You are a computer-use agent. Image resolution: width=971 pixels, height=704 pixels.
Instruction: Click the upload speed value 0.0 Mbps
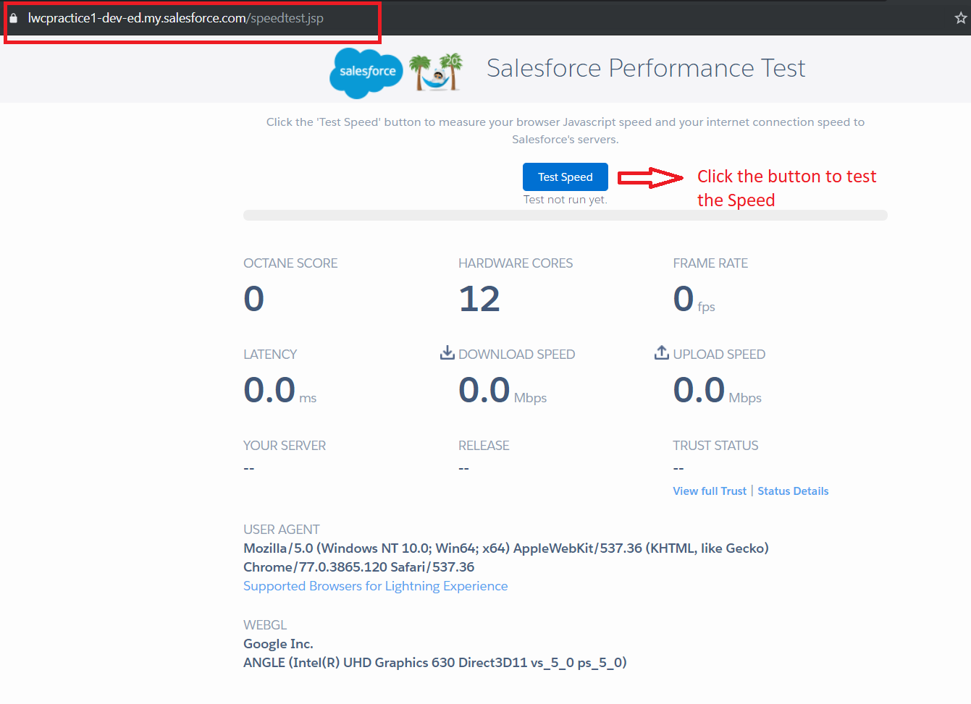717,391
